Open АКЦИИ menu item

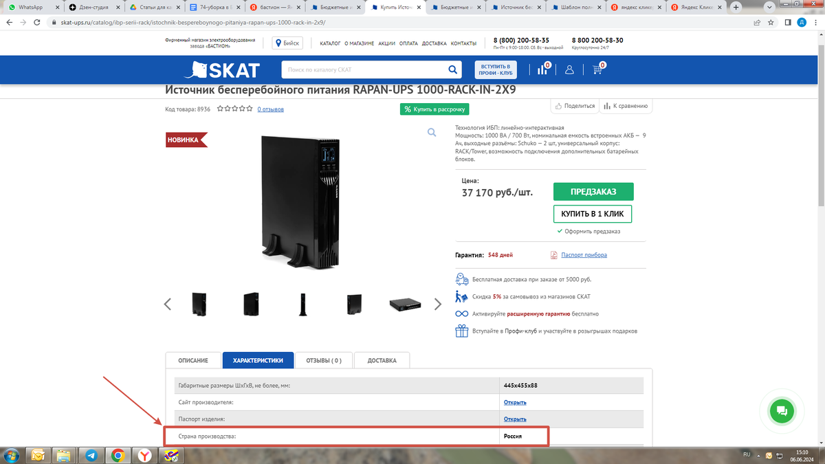(386, 43)
